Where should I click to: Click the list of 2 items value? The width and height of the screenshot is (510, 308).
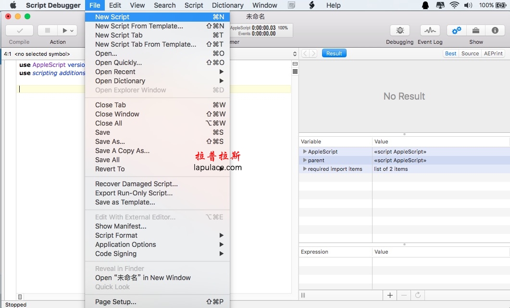pyautogui.click(x=391, y=169)
